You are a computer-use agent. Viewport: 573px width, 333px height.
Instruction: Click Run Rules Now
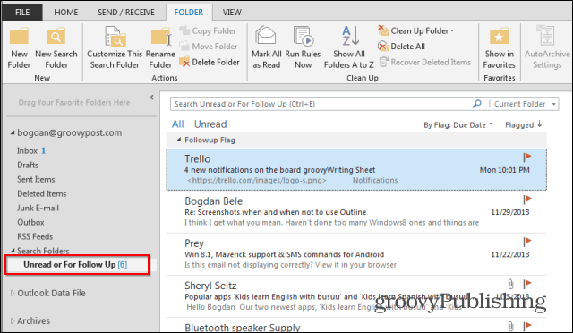[303, 48]
